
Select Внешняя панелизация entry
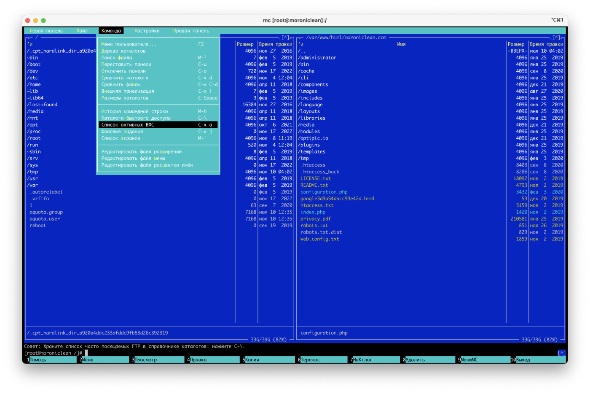158,92
